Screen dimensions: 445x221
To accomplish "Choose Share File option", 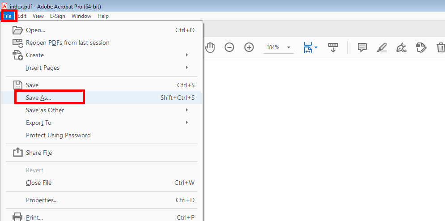I will click(102, 153).
